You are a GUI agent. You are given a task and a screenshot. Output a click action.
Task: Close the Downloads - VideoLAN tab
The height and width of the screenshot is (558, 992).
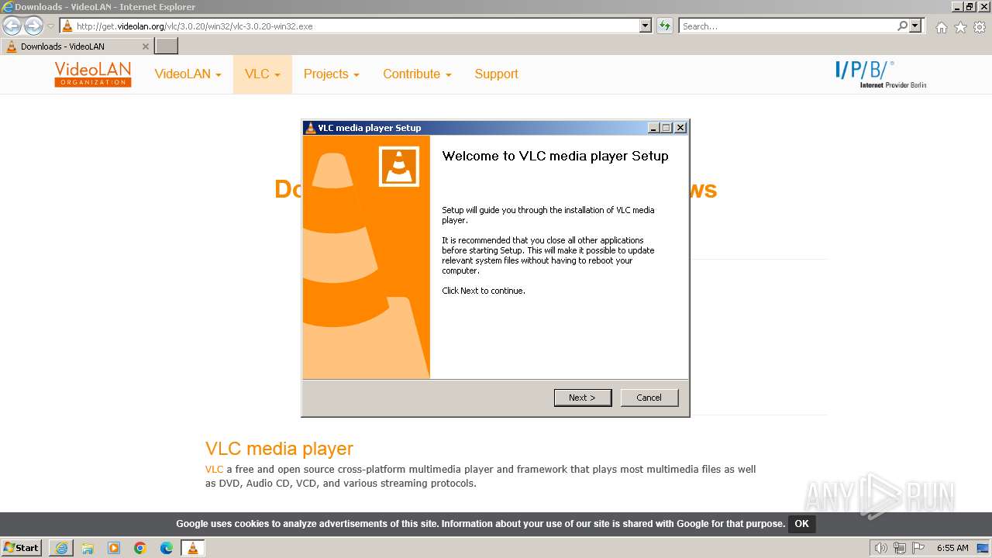pyautogui.click(x=145, y=46)
